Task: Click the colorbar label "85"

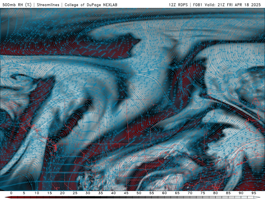Action: click(228, 193)
